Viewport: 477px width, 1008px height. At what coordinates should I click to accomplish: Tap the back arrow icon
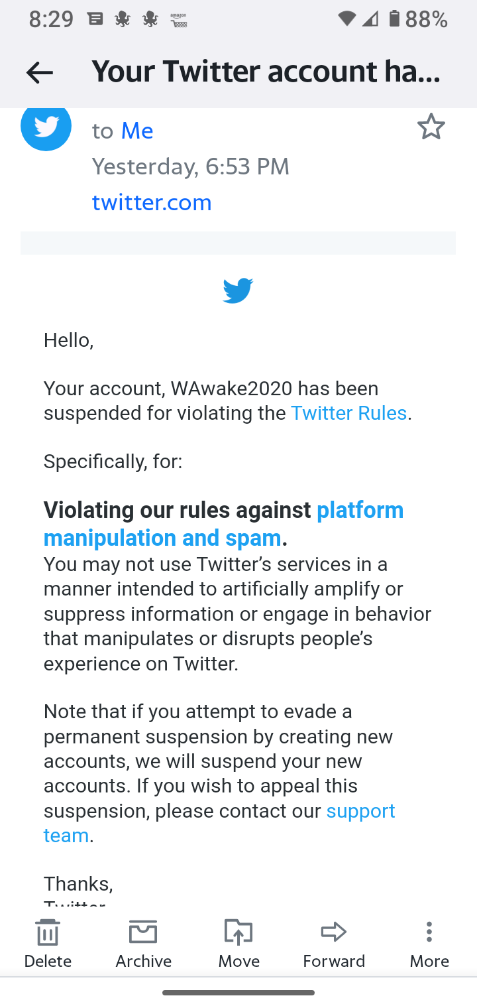39,72
